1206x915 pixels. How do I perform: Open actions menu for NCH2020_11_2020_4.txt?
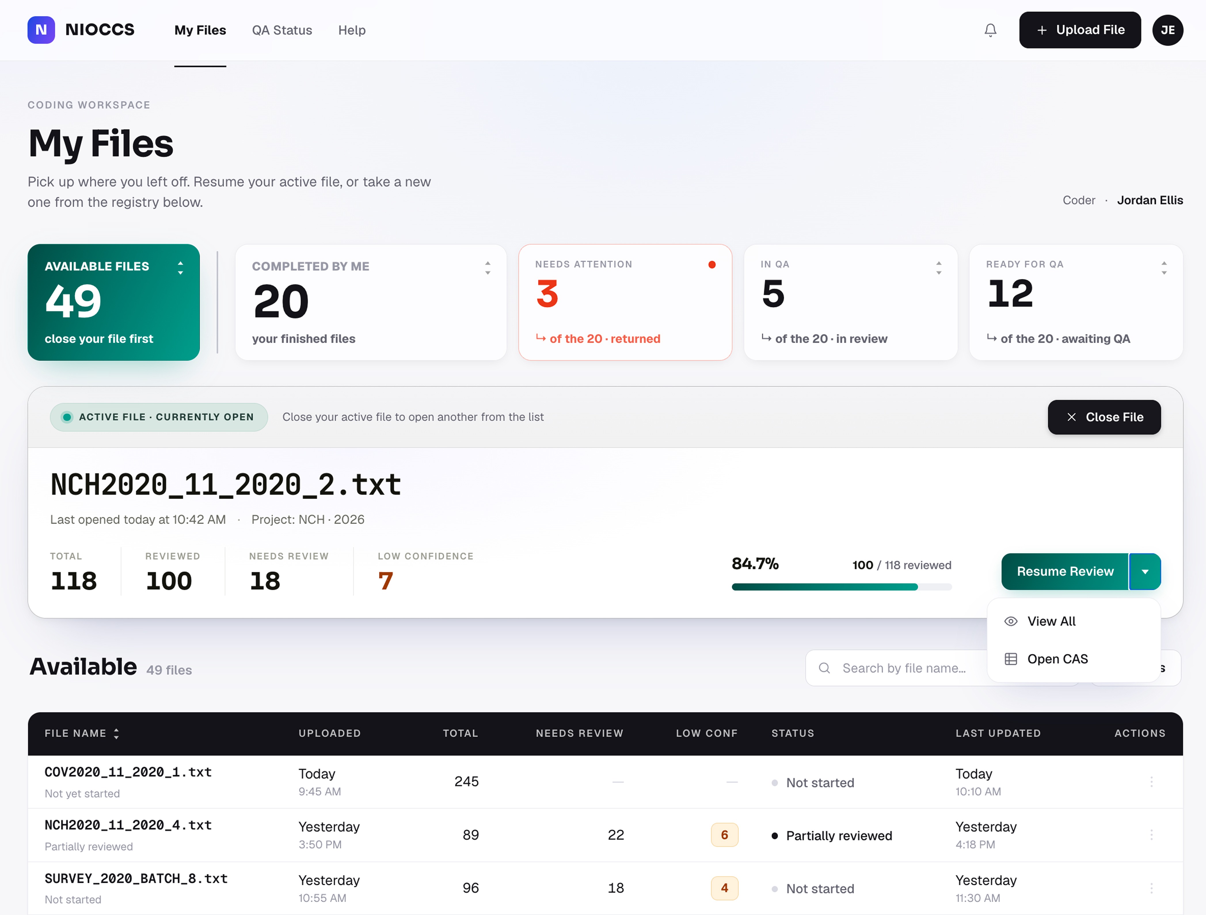(1151, 835)
